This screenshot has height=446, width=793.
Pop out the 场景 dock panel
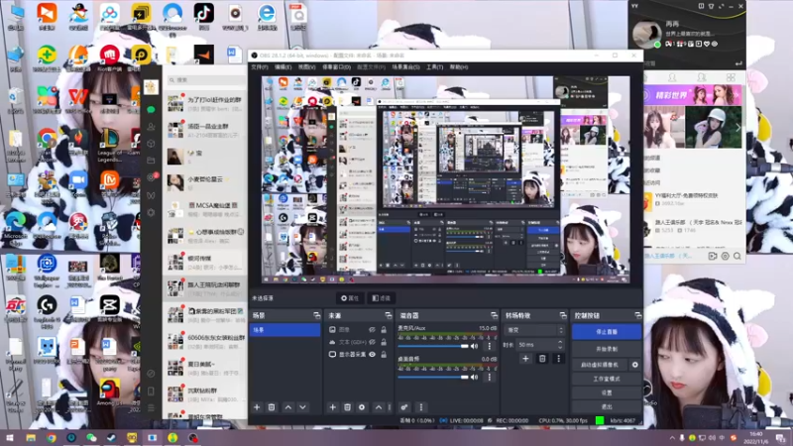coord(316,315)
